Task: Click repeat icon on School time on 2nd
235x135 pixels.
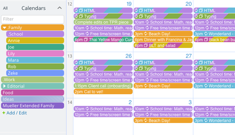Action: (x=87, y=109)
